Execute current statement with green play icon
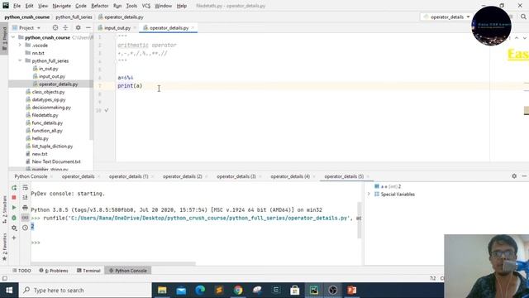The width and height of the screenshot is (529, 298). (14, 208)
